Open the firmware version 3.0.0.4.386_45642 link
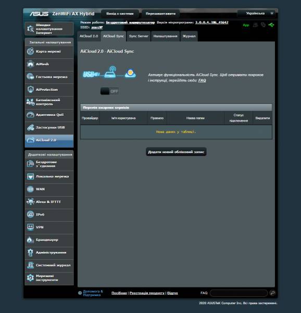The image size is (301, 313). pyautogui.click(x=212, y=22)
